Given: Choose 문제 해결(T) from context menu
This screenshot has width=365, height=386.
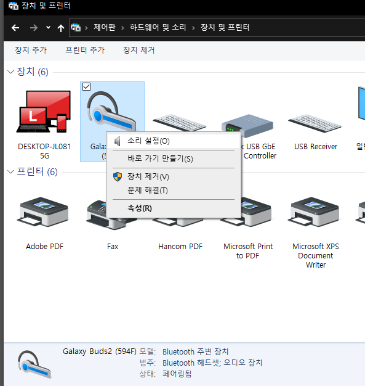Looking at the screenshot, I should click(x=174, y=191).
